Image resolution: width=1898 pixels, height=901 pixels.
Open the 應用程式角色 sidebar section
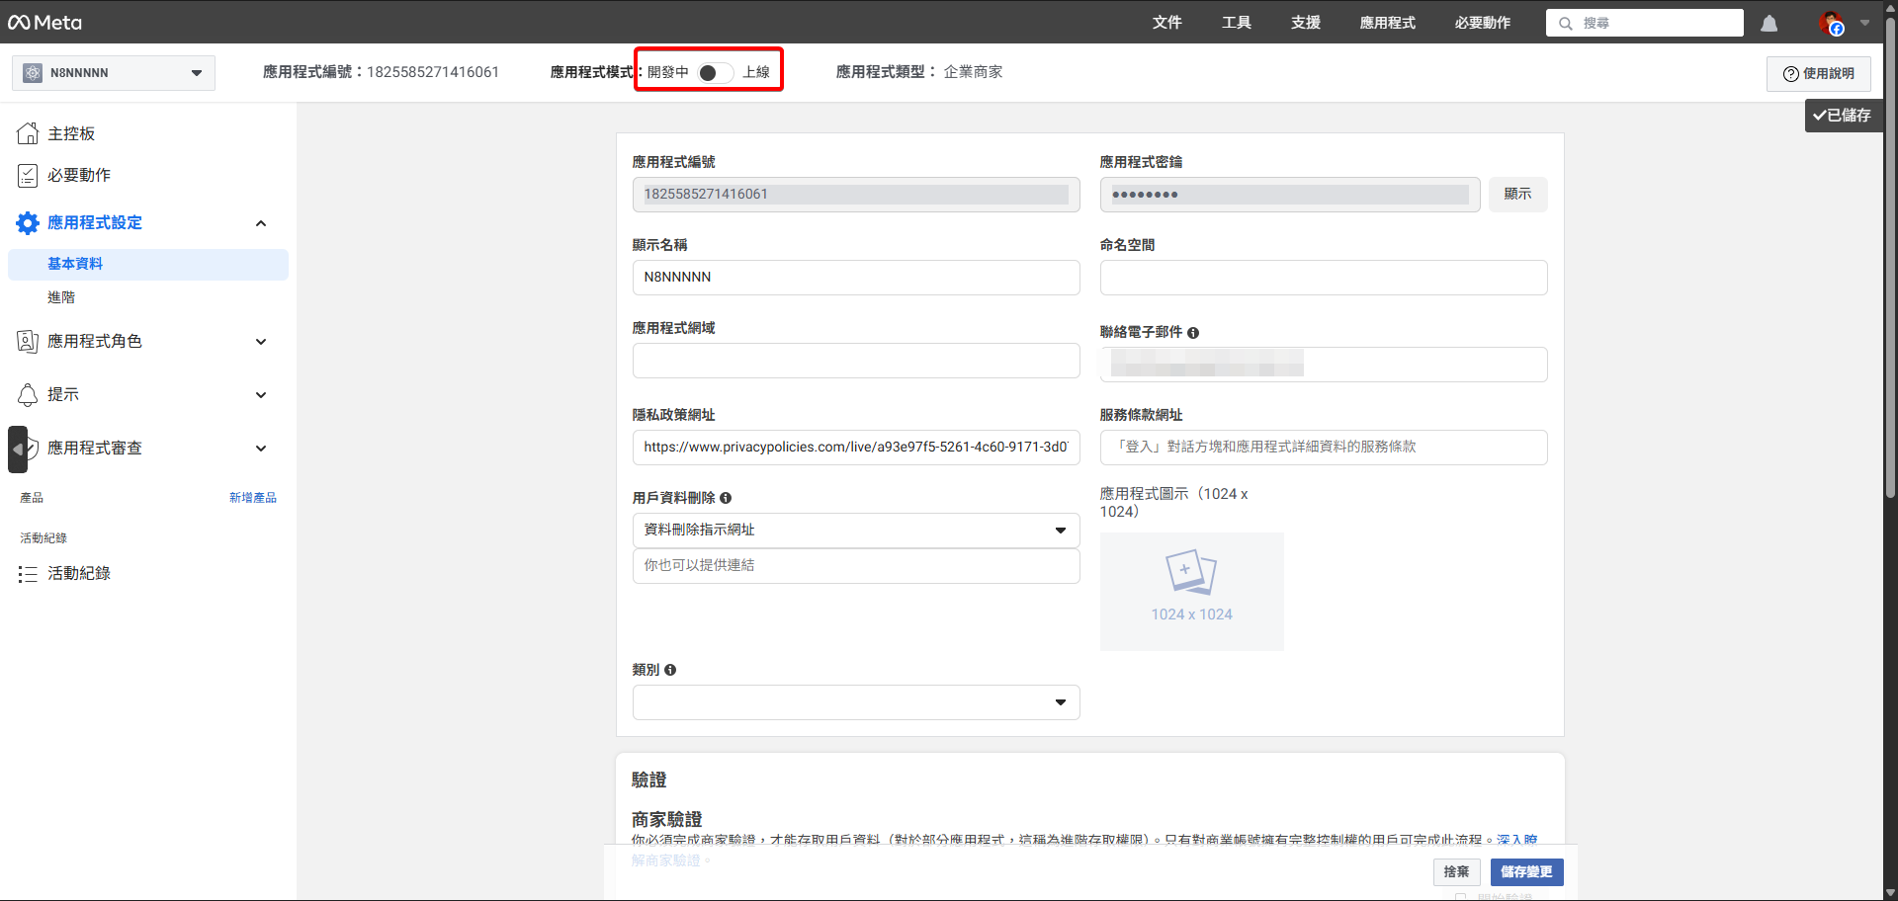click(96, 341)
